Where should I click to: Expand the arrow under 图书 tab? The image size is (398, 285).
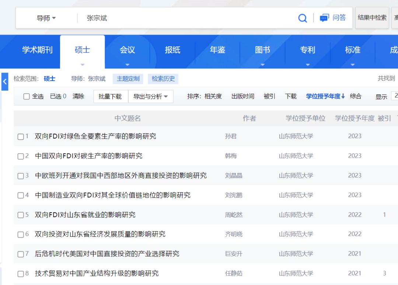(x=263, y=65)
